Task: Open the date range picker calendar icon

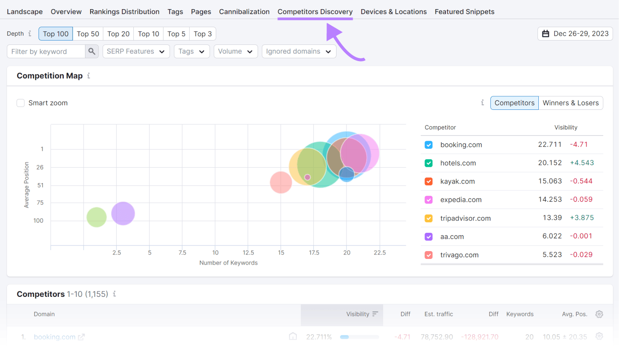Action: (x=546, y=34)
